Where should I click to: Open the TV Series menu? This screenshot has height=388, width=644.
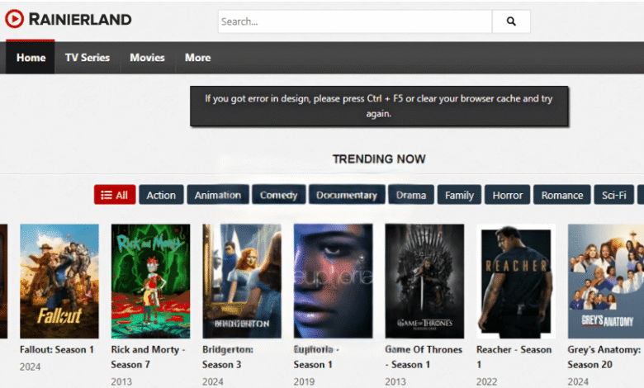coord(88,58)
